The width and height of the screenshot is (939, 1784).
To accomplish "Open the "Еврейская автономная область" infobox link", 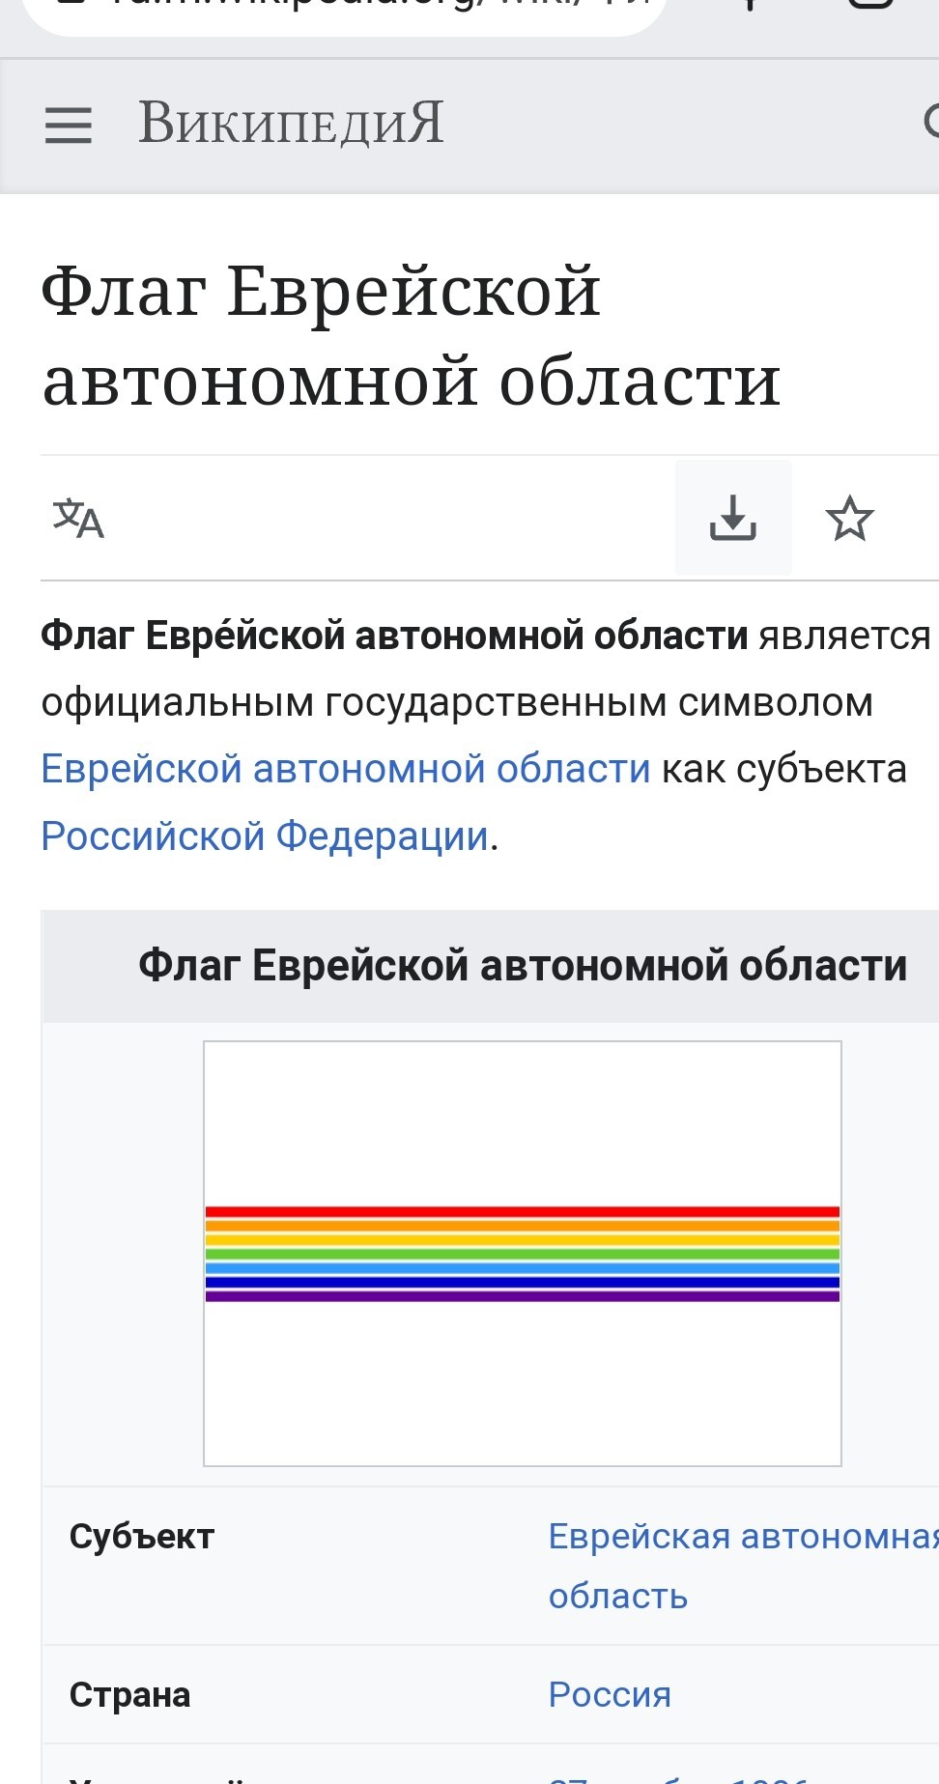I will coord(742,1566).
